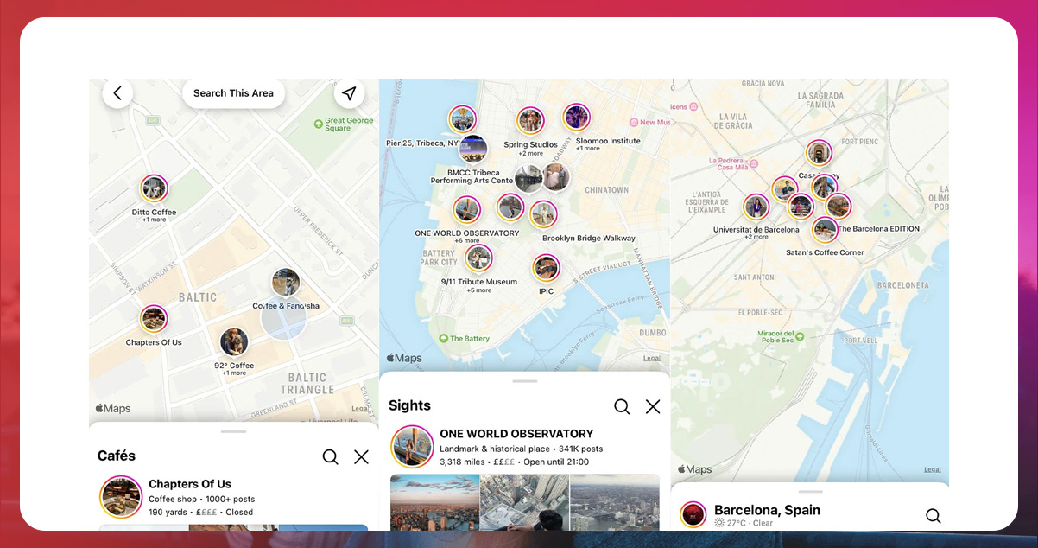Tap the Sights panel drag handle
The width and height of the screenshot is (1038, 548).
point(524,381)
